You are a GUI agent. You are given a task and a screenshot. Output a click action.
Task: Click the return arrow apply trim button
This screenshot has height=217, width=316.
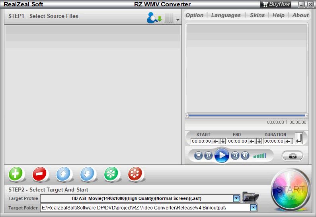coord(299,138)
